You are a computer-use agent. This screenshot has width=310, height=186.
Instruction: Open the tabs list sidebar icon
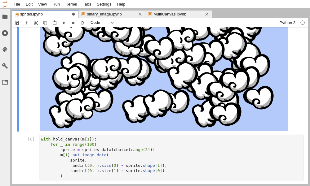(5, 82)
